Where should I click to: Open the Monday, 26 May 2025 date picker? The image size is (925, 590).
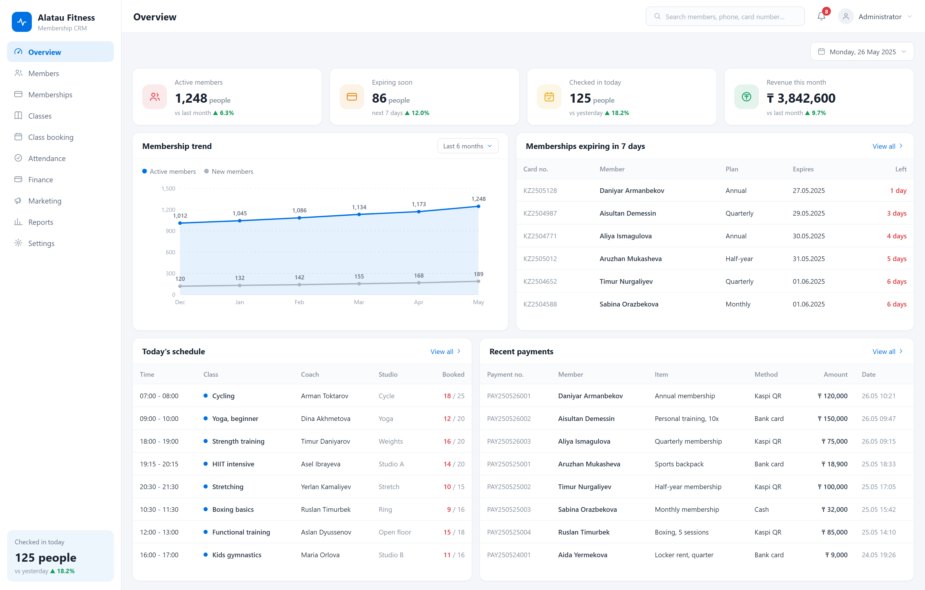pos(862,51)
